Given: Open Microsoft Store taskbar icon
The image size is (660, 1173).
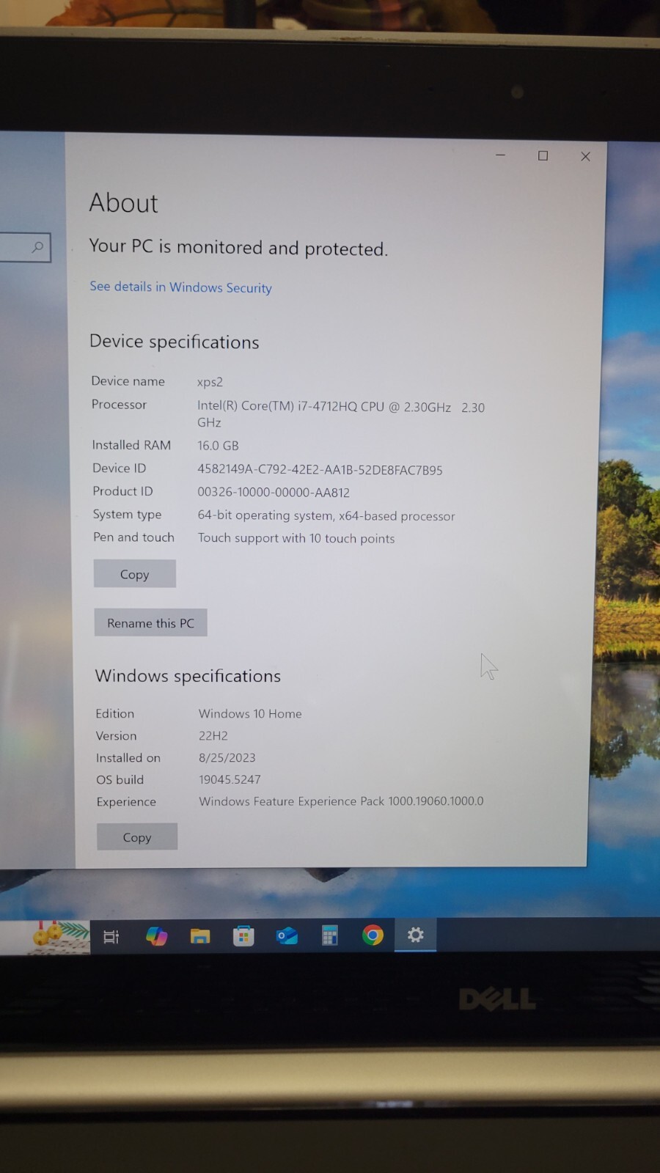Looking at the screenshot, I should pos(243,936).
